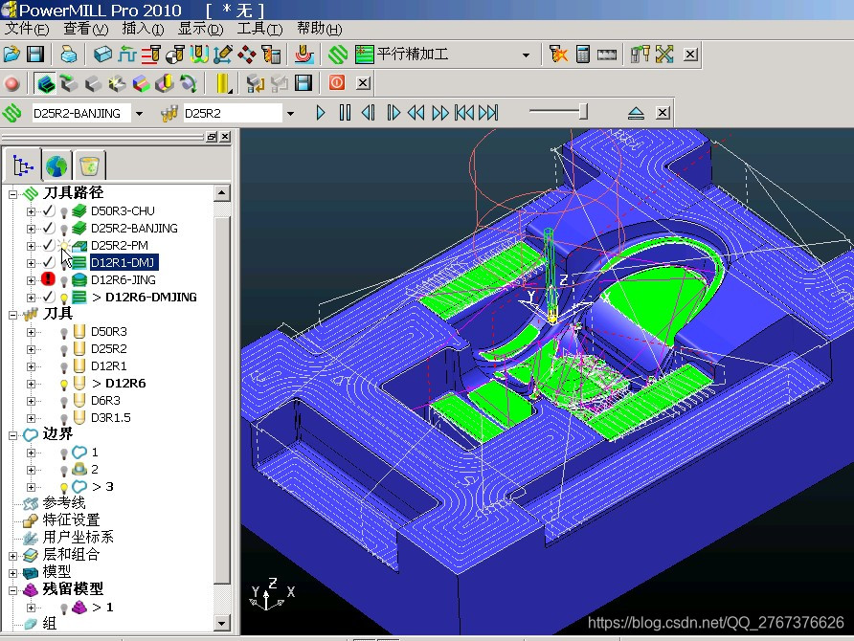Open the block definition cube icon

(102, 54)
